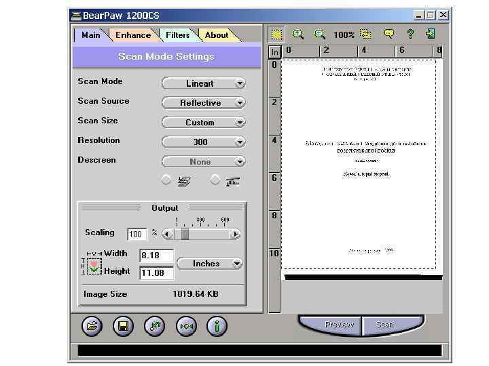Open the Inches units dropdown
The width and height of the screenshot is (489, 366).
[210, 264]
